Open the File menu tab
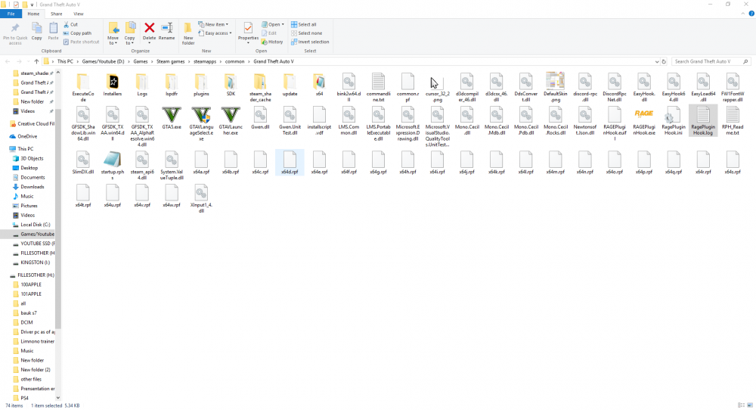The width and height of the screenshot is (756, 410). (11, 14)
